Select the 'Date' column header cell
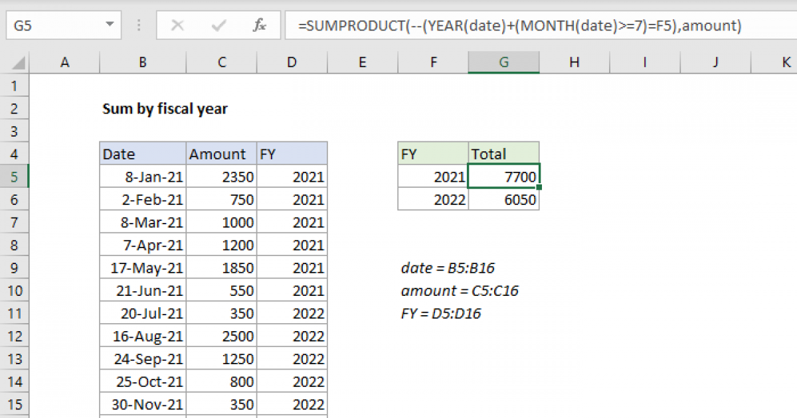Image resolution: width=797 pixels, height=418 pixels. (142, 153)
